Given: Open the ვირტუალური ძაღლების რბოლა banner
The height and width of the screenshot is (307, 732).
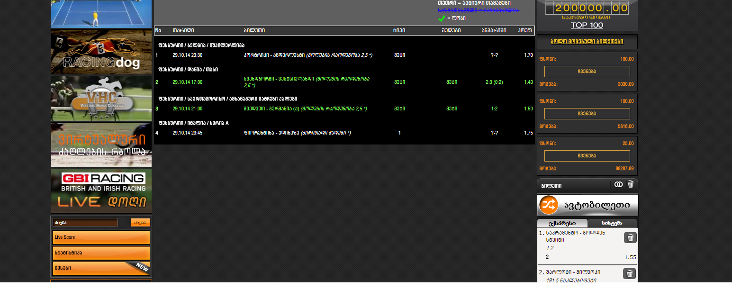Looking at the screenshot, I should click(101, 145).
